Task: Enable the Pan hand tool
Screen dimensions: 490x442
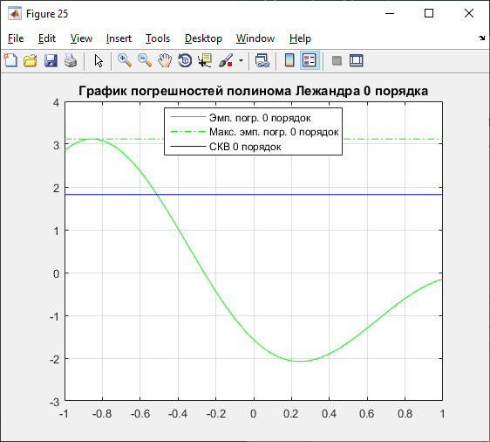Action: pyautogui.click(x=165, y=60)
